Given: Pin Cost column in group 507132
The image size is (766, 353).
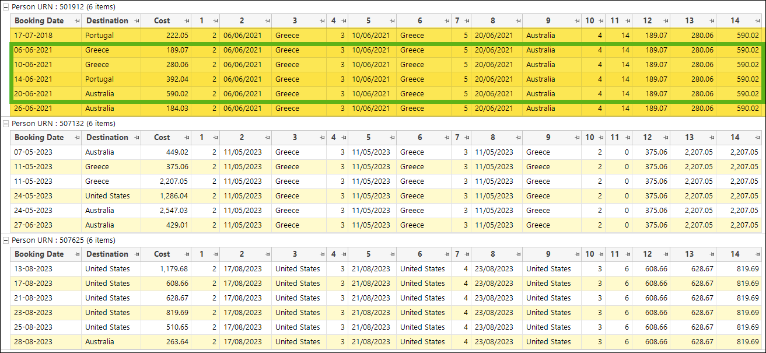Looking at the screenshot, I should point(187,138).
